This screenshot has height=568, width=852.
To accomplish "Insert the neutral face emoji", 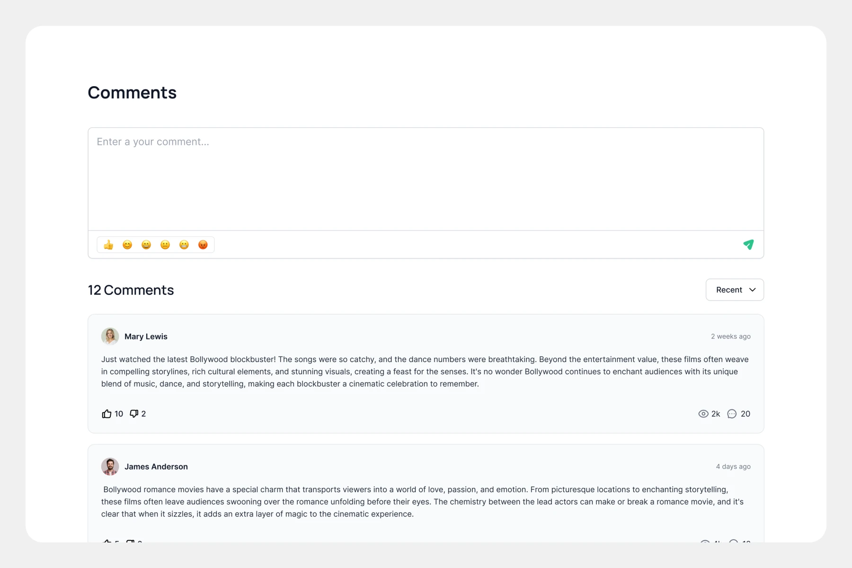I will [165, 245].
